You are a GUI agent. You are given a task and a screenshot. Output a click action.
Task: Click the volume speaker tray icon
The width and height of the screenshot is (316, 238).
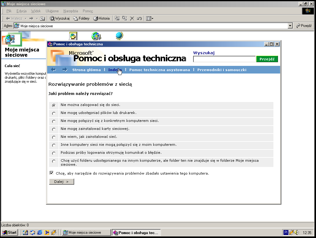(x=297, y=232)
